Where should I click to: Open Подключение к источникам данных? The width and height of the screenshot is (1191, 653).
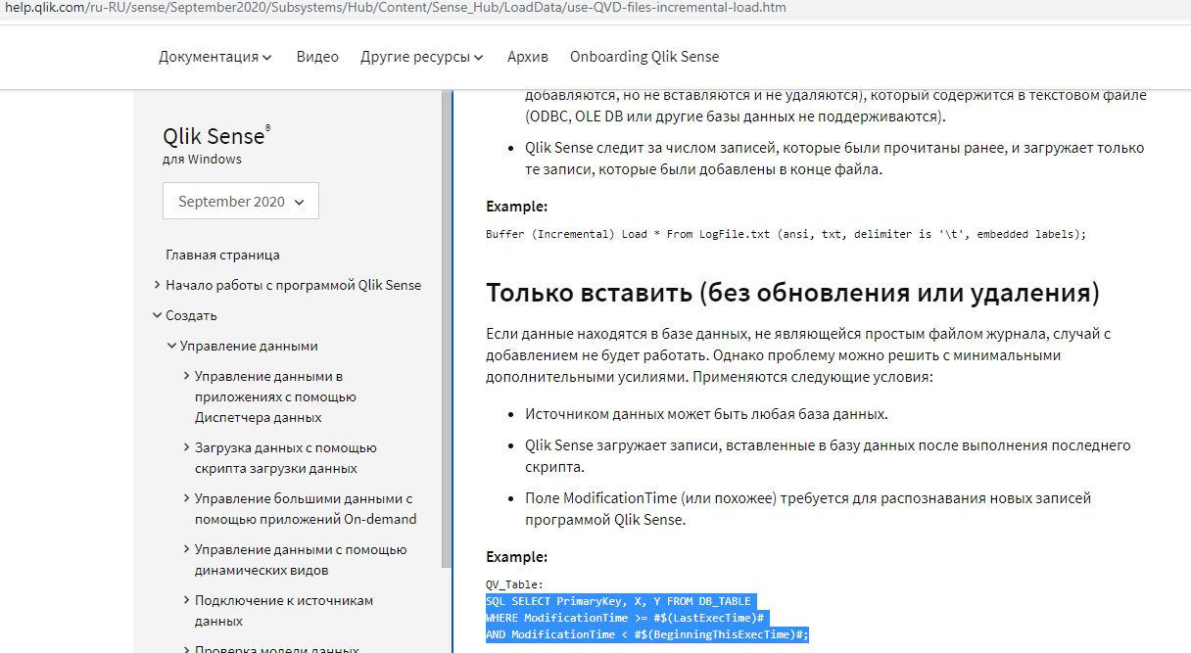pyautogui.click(x=284, y=611)
